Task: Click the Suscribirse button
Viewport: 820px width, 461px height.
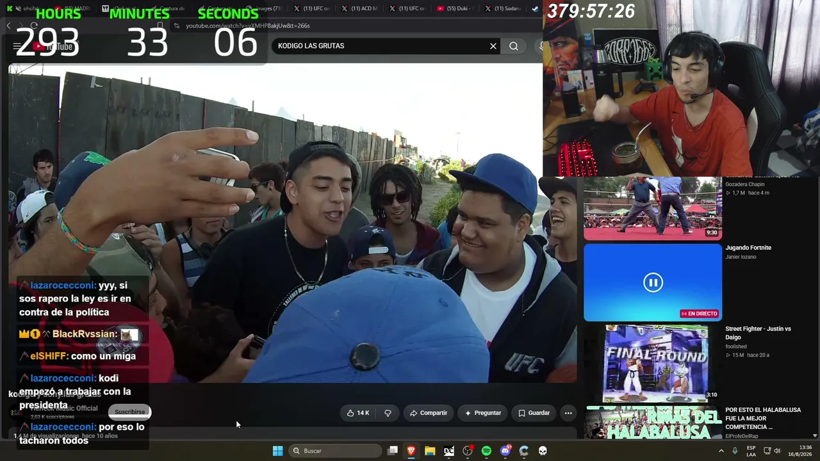Action: 130,412
